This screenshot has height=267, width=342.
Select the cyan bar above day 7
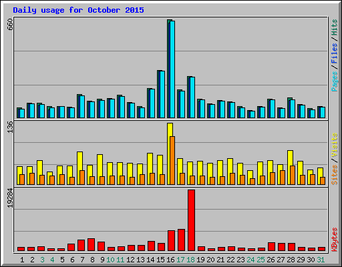click(x=82, y=107)
